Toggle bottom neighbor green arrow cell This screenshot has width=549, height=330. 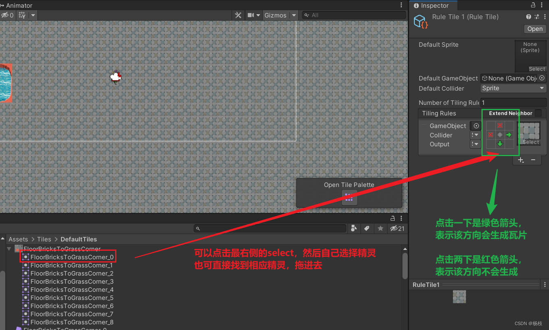tap(500, 143)
